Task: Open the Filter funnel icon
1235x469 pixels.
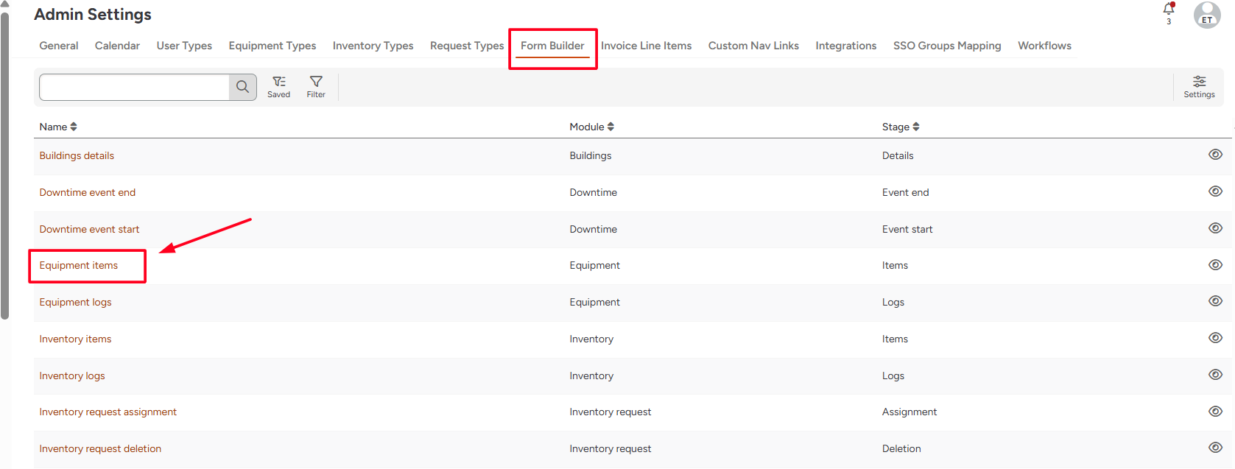Action: click(316, 86)
